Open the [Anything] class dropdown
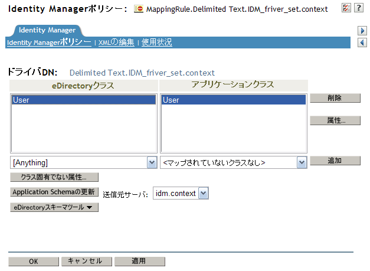The width and height of the screenshot is (370, 271). pos(84,162)
